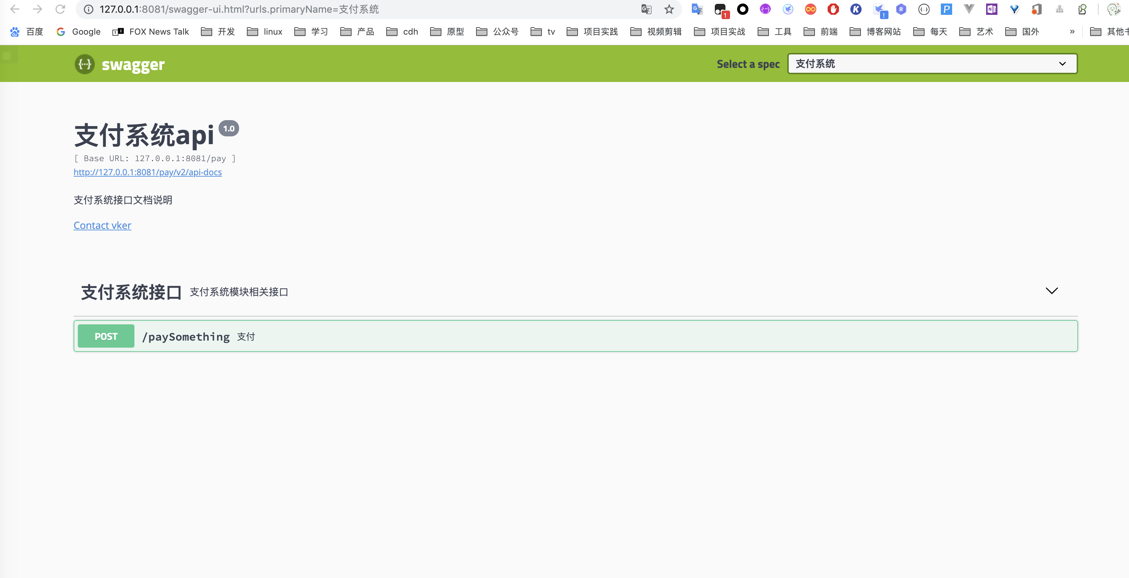Click the swagger logo icon
The height and width of the screenshot is (578, 1129).
85,64
